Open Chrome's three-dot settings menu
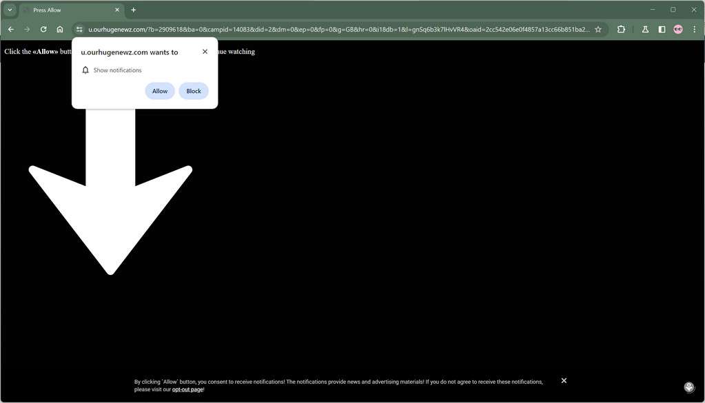 pyautogui.click(x=695, y=29)
